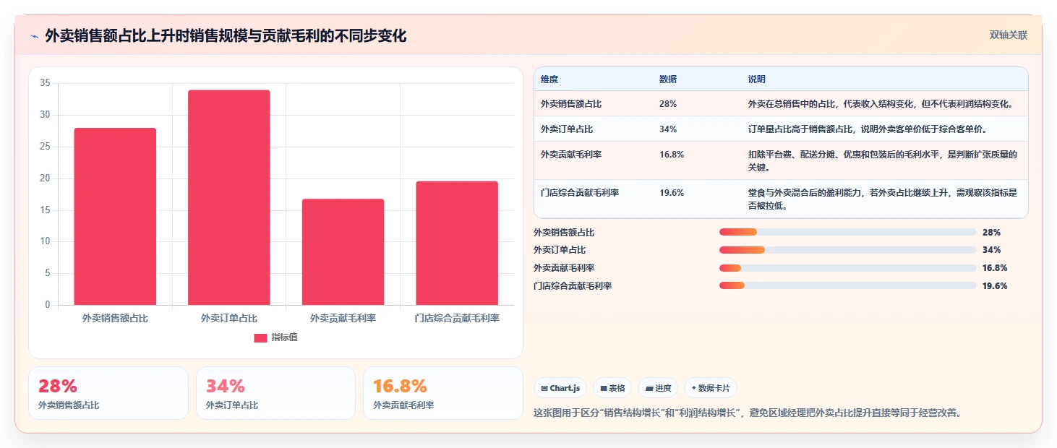Click the 35 y-axis tick label

point(45,83)
